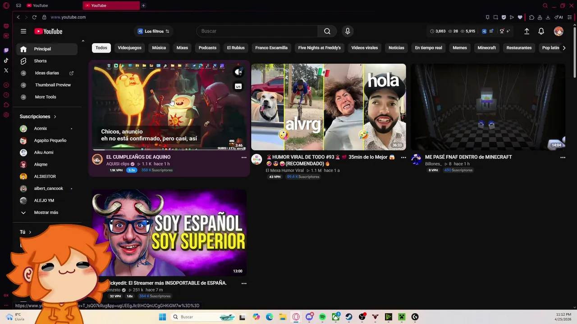The image size is (577, 324).
Task: Open the SOY ESPAÑOL SOY SUPERIOR thumbnail
Action: (169, 233)
